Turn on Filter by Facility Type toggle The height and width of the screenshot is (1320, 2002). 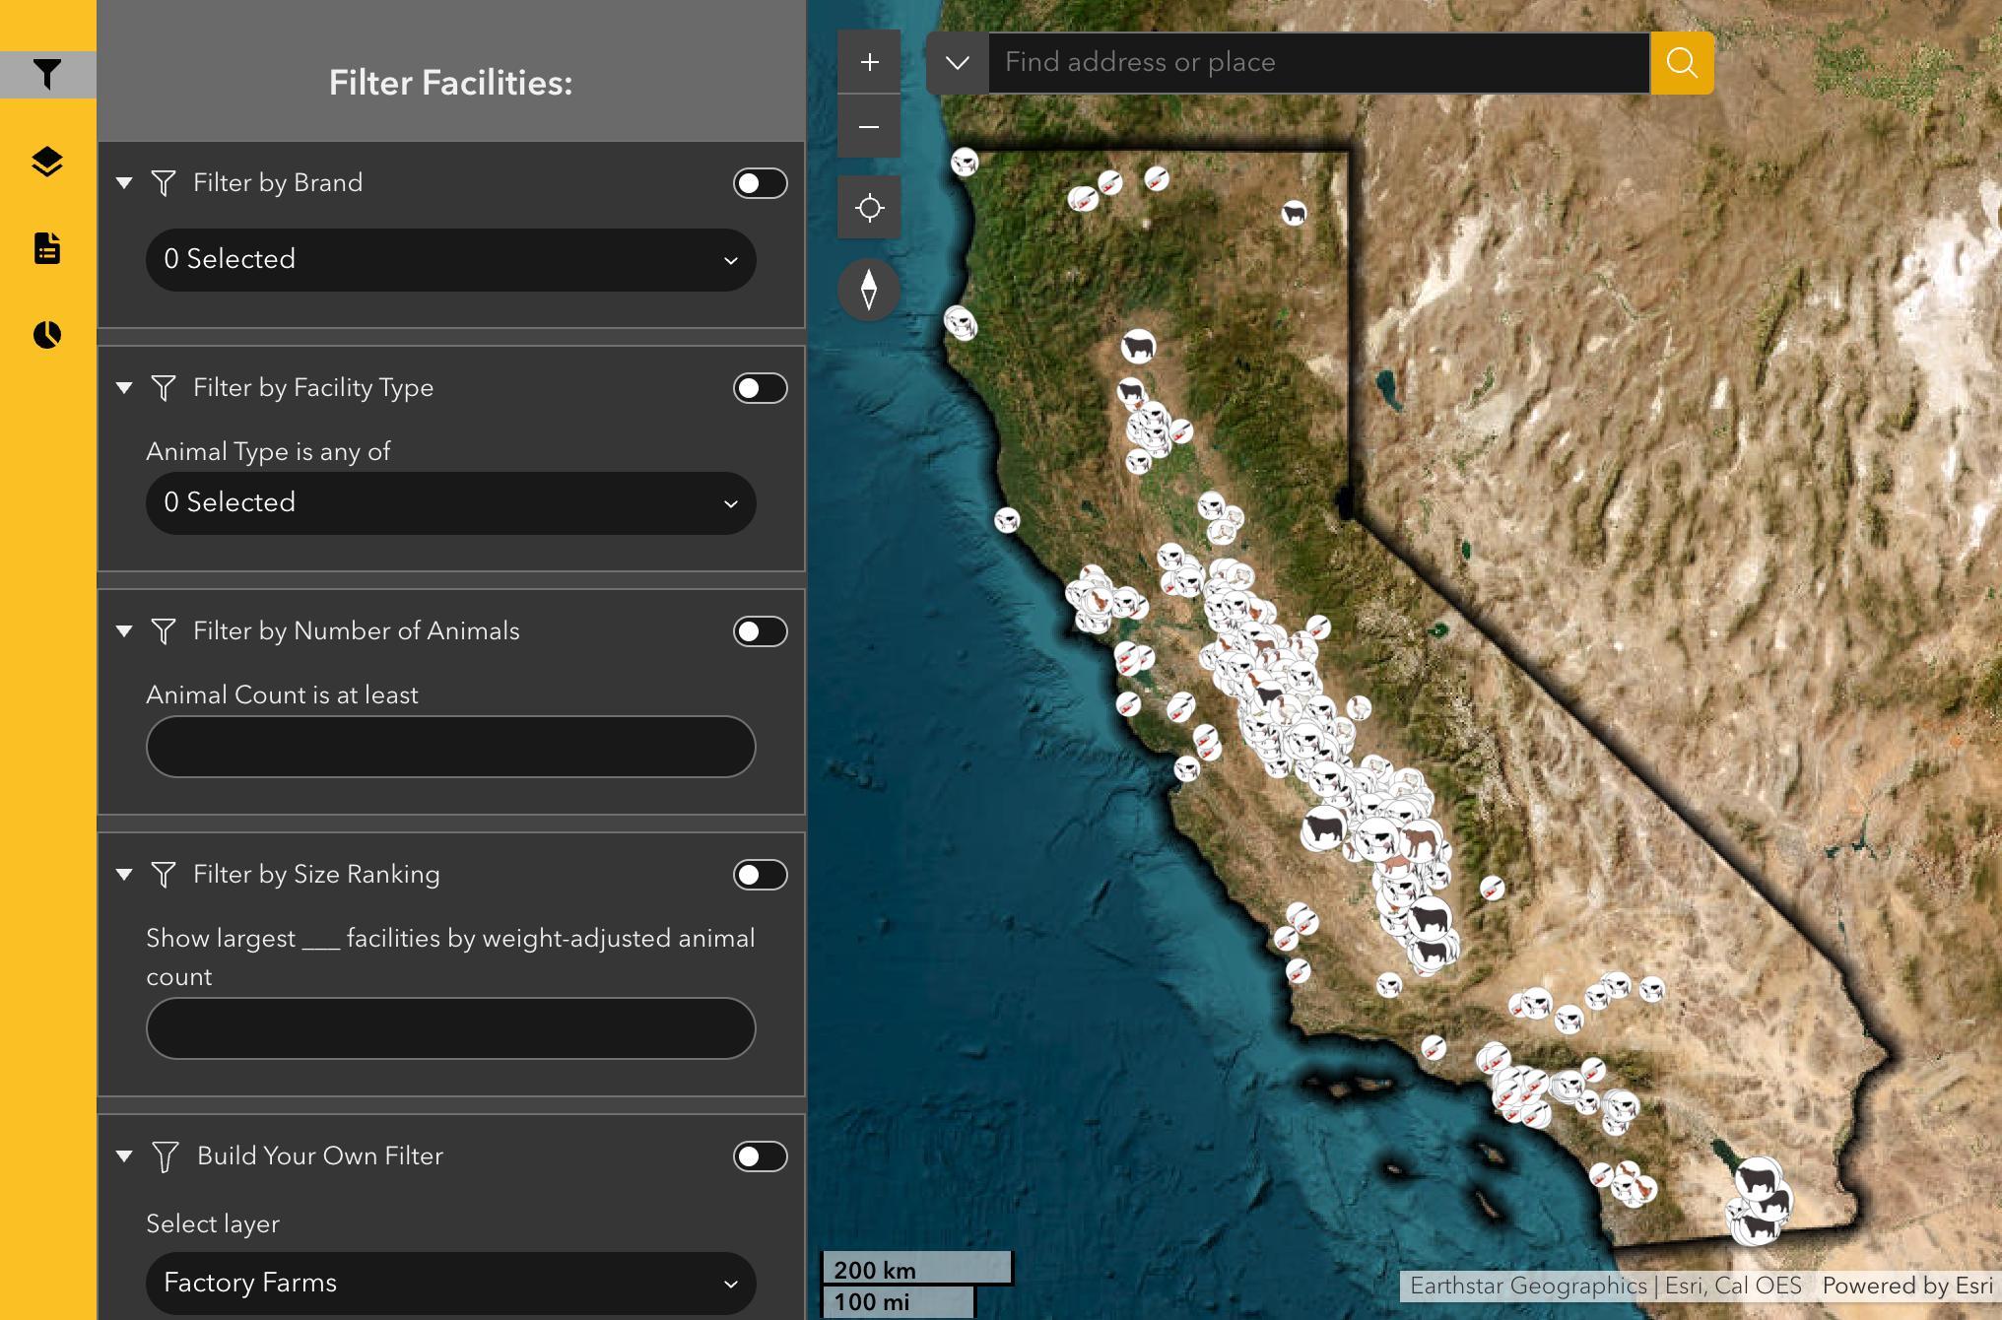[x=760, y=388]
